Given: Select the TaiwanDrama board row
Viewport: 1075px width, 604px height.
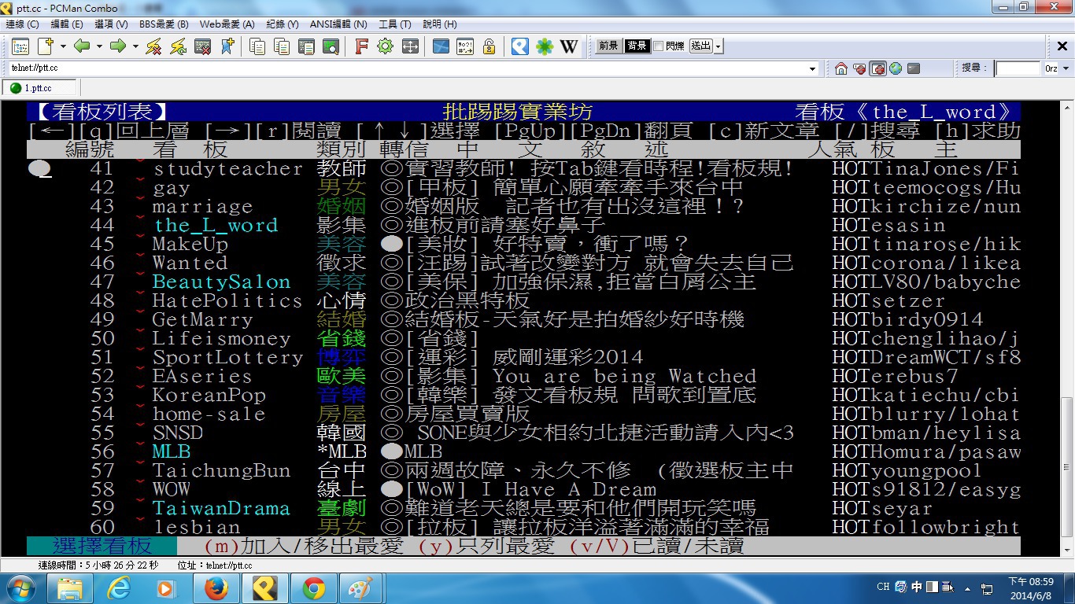Looking at the screenshot, I should click(523, 509).
